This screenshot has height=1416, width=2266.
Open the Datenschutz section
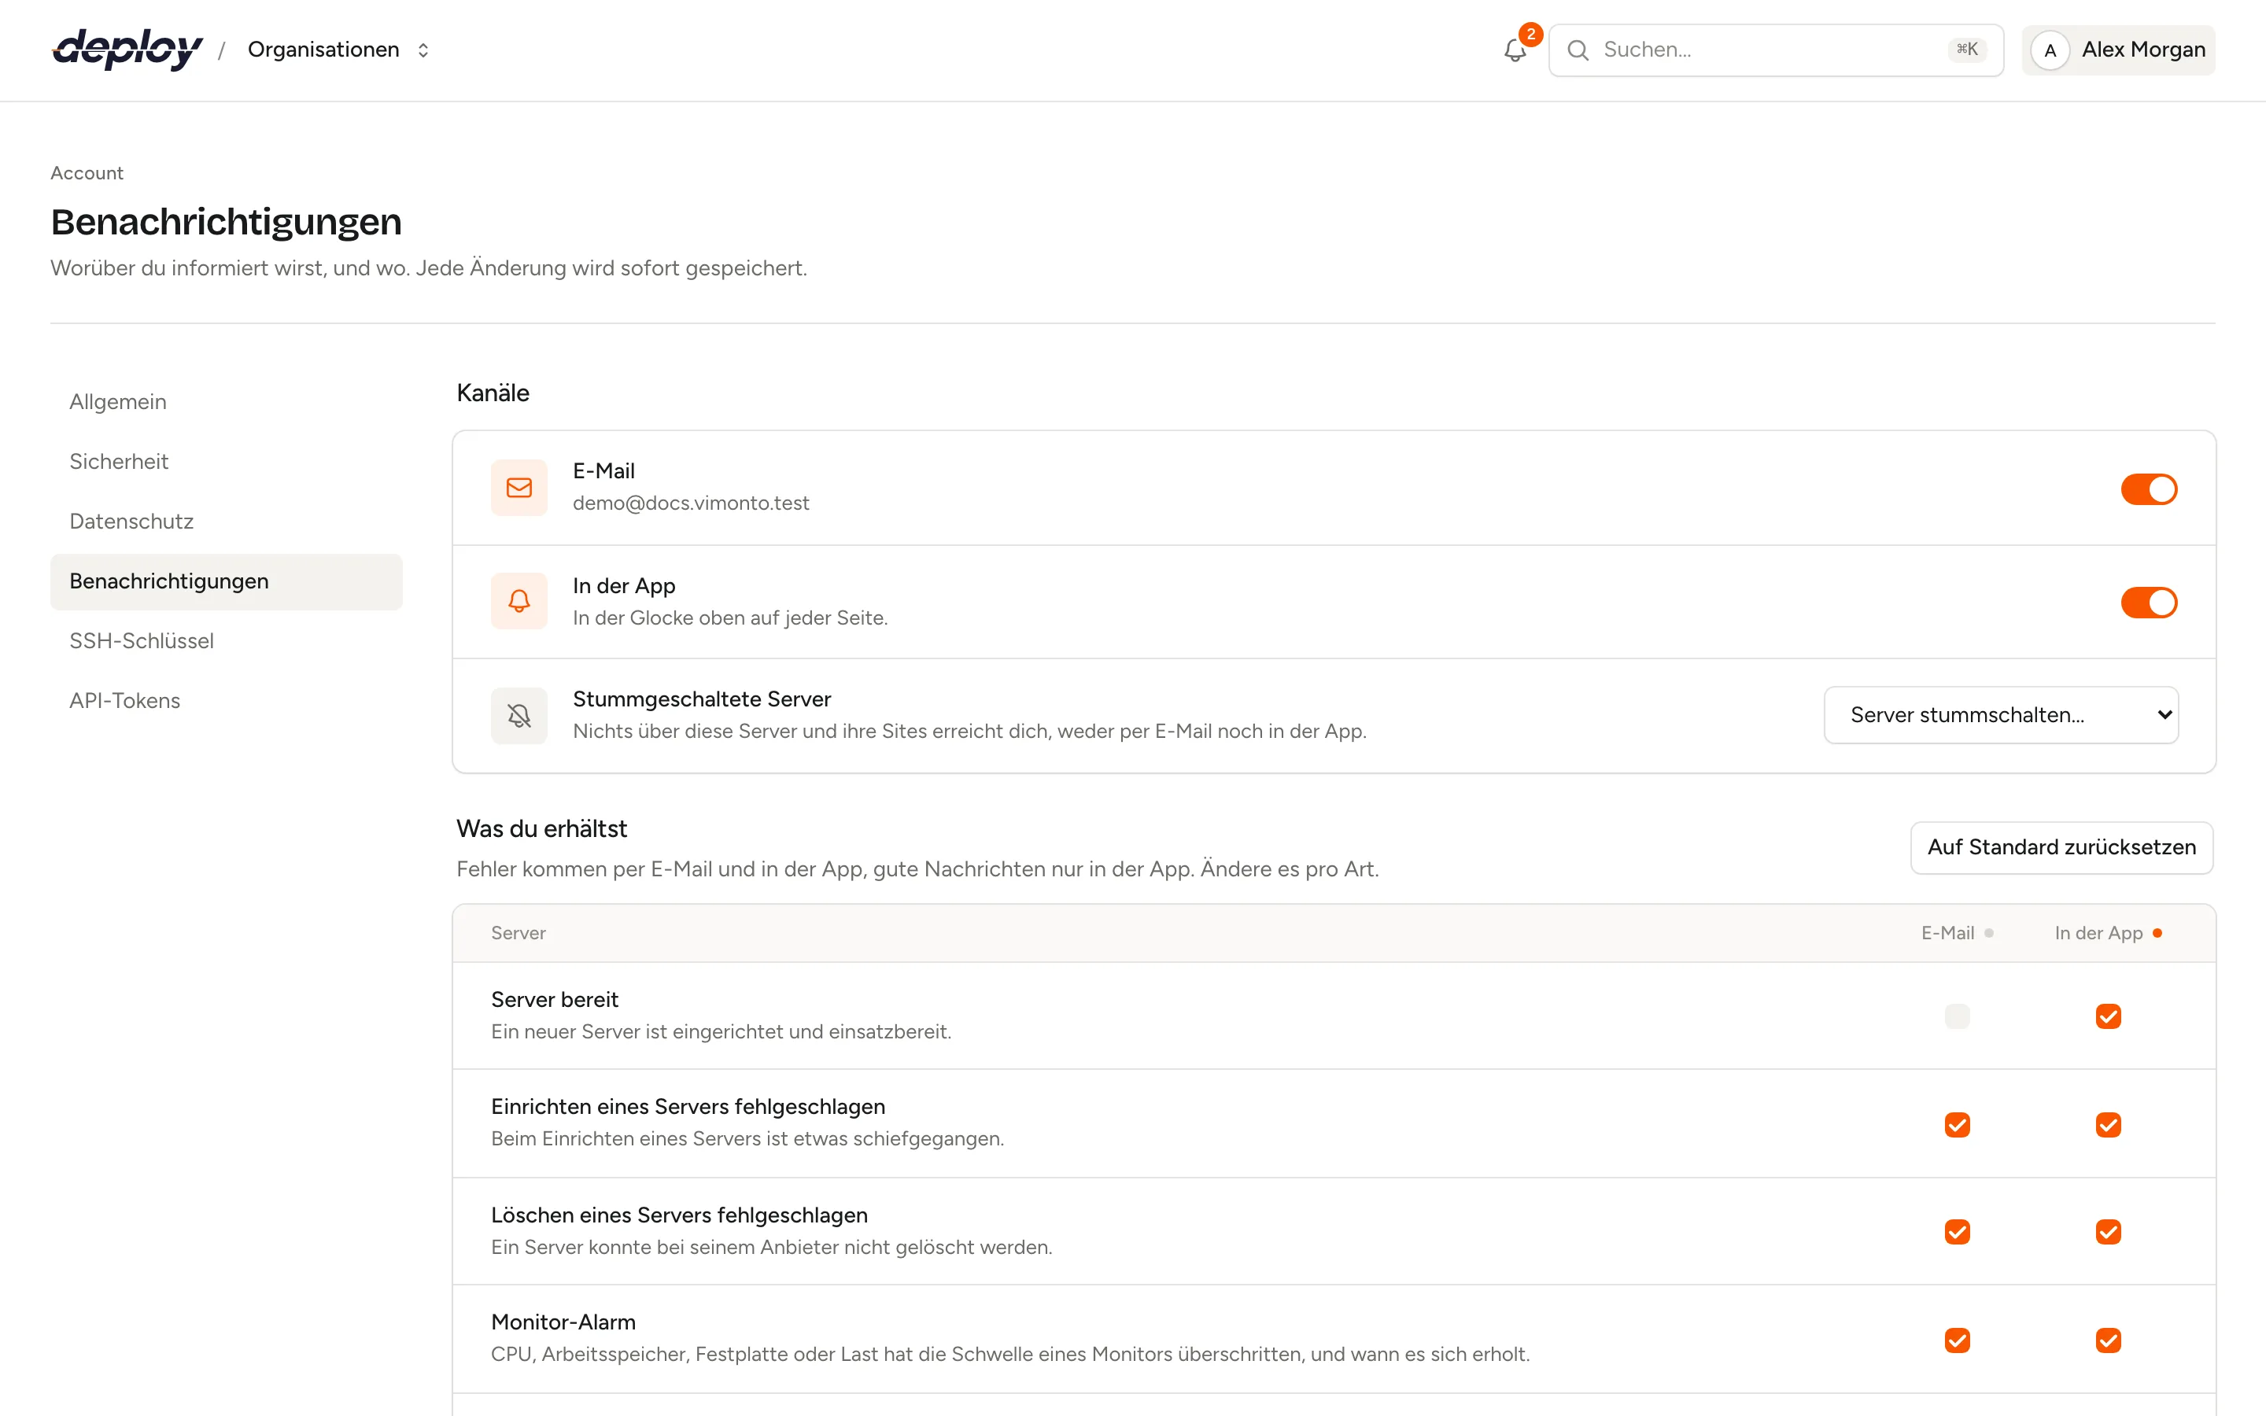[226, 522]
